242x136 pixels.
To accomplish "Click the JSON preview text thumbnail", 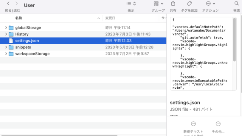I will (x=201, y=54).
